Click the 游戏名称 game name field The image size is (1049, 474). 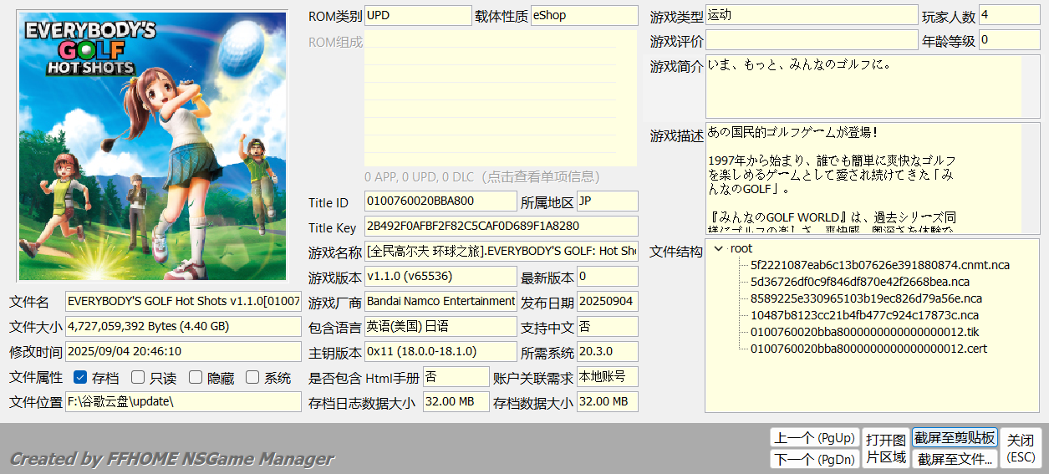tap(501, 251)
